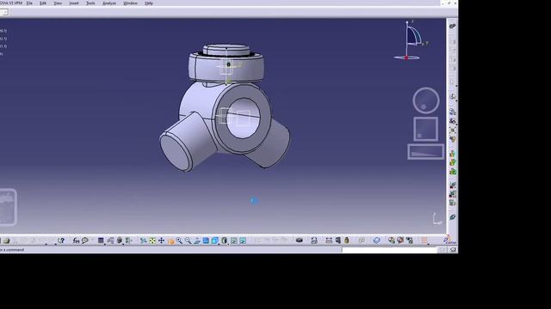551x309 pixels.
Task: Click the Measure Inertia weight icon
Action: 347,240
